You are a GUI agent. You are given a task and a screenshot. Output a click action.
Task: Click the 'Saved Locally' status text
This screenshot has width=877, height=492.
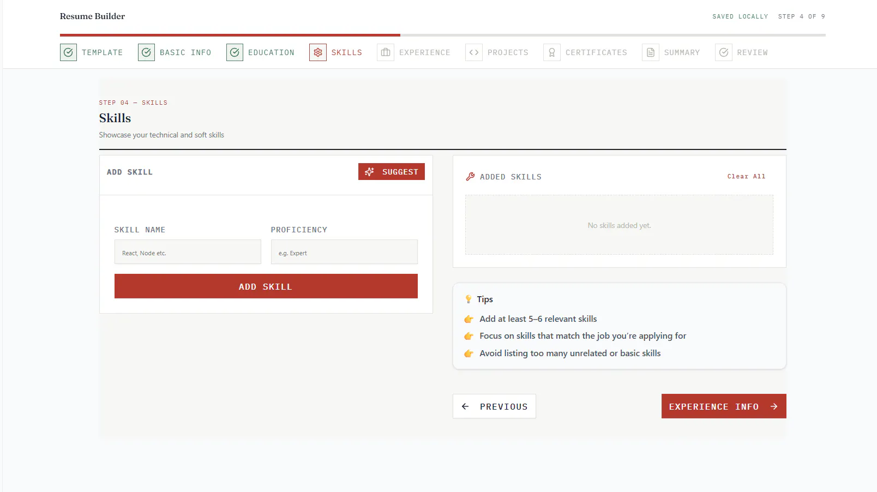point(740,16)
